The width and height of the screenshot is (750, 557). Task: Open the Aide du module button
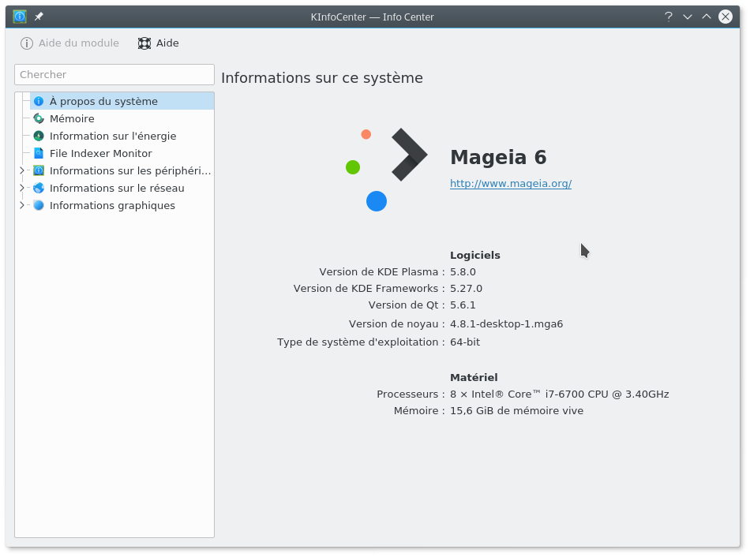69,43
